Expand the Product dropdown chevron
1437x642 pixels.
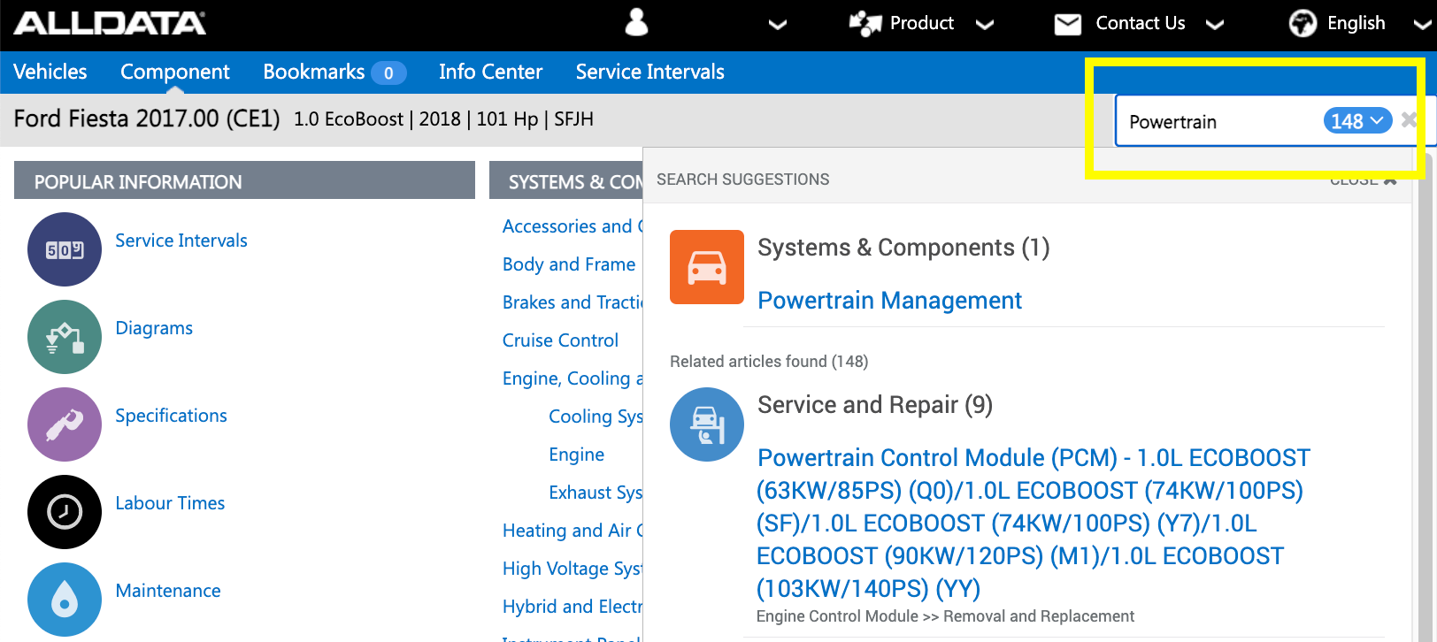tap(985, 25)
